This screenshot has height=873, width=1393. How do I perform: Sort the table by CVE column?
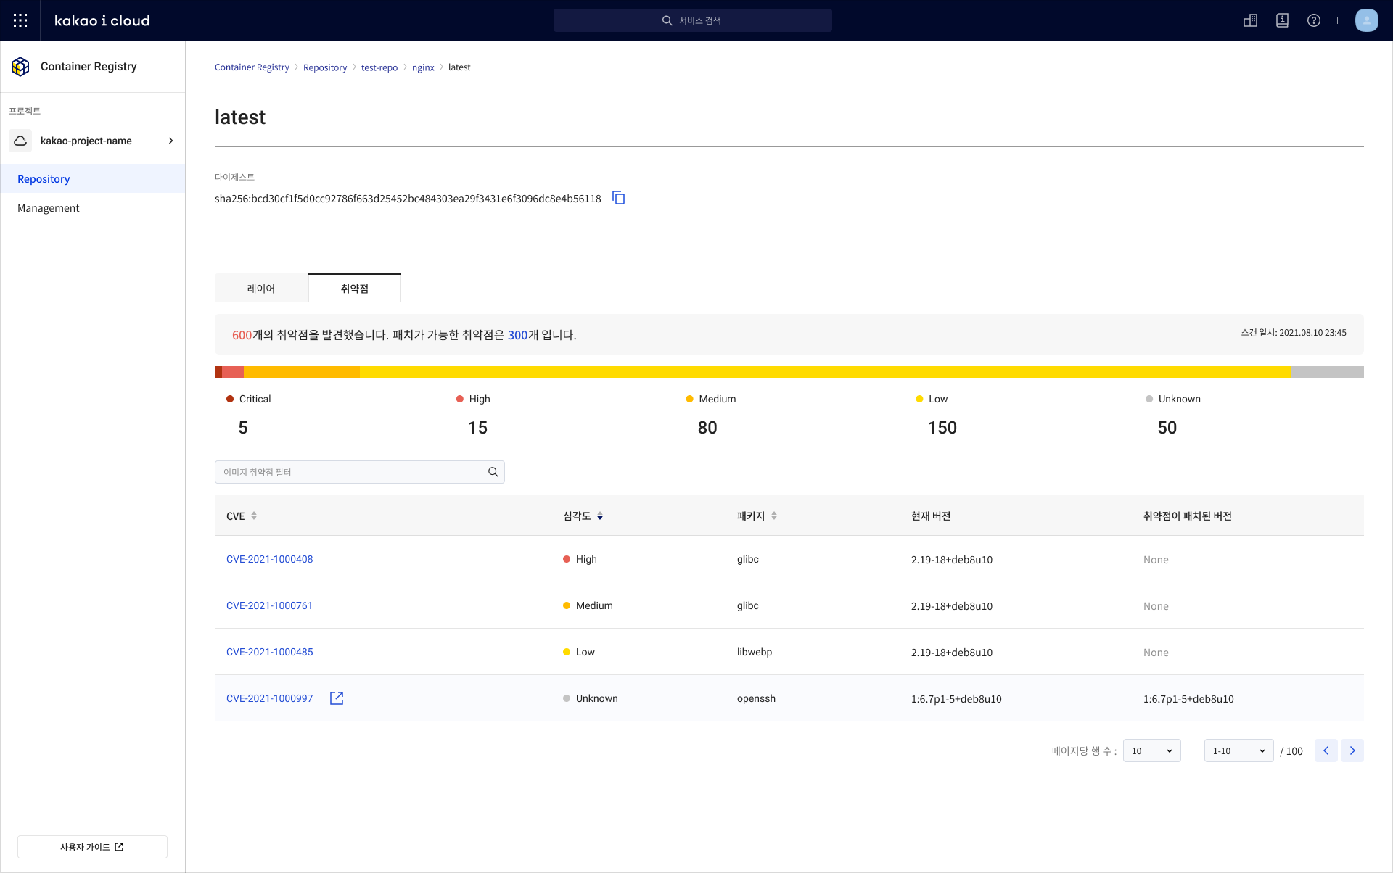pyautogui.click(x=254, y=516)
